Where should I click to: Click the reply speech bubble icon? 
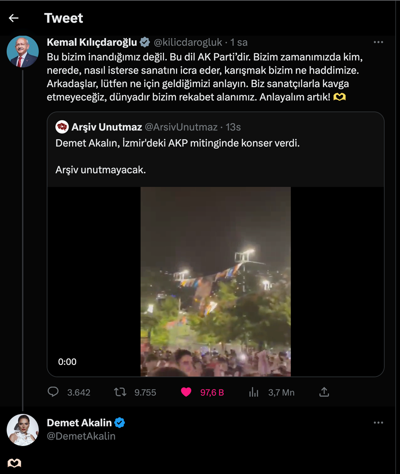[53, 392]
